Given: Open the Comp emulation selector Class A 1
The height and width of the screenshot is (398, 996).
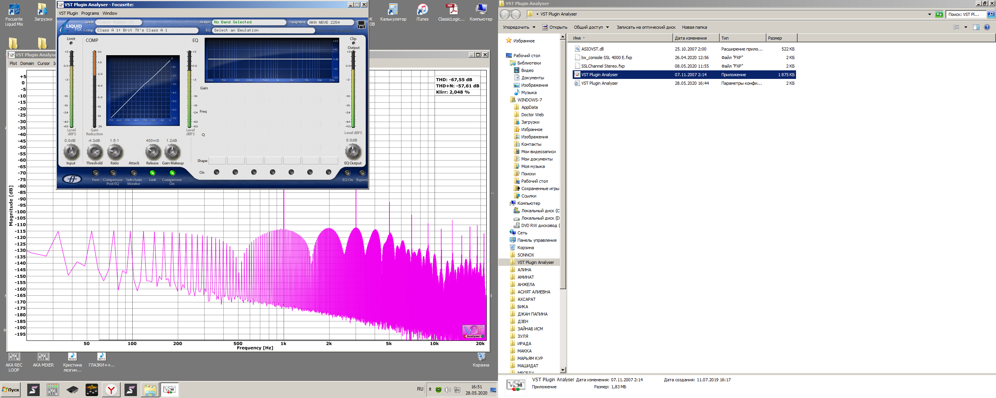Looking at the screenshot, I should (x=147, y=30).
